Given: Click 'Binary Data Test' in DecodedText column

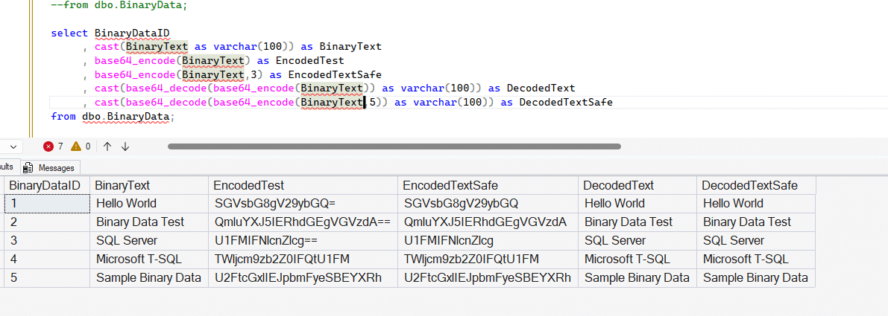Looking at the screenshot, I should (x=637, y=222).
